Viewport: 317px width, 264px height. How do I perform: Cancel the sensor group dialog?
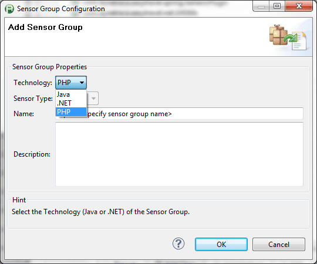tap(279, 245)
